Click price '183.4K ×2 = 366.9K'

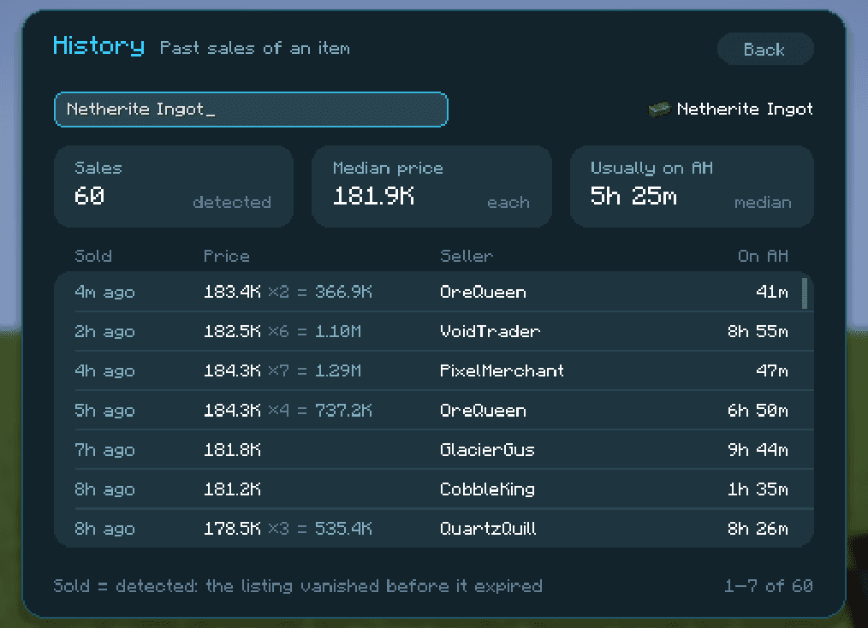[288, 292]
